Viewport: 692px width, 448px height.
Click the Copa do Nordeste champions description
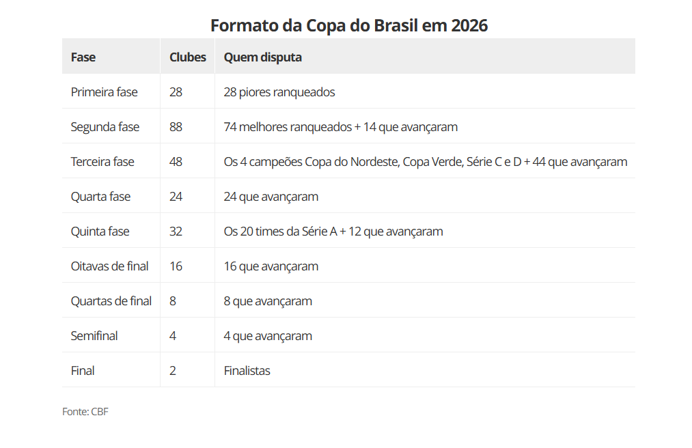[425, 162]
